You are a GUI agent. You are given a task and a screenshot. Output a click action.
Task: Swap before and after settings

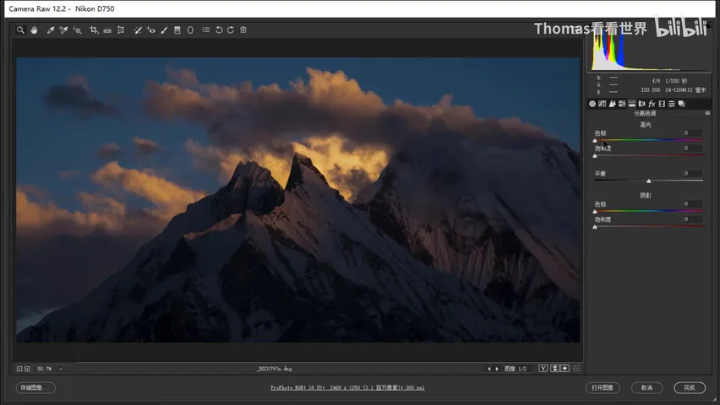554,369
